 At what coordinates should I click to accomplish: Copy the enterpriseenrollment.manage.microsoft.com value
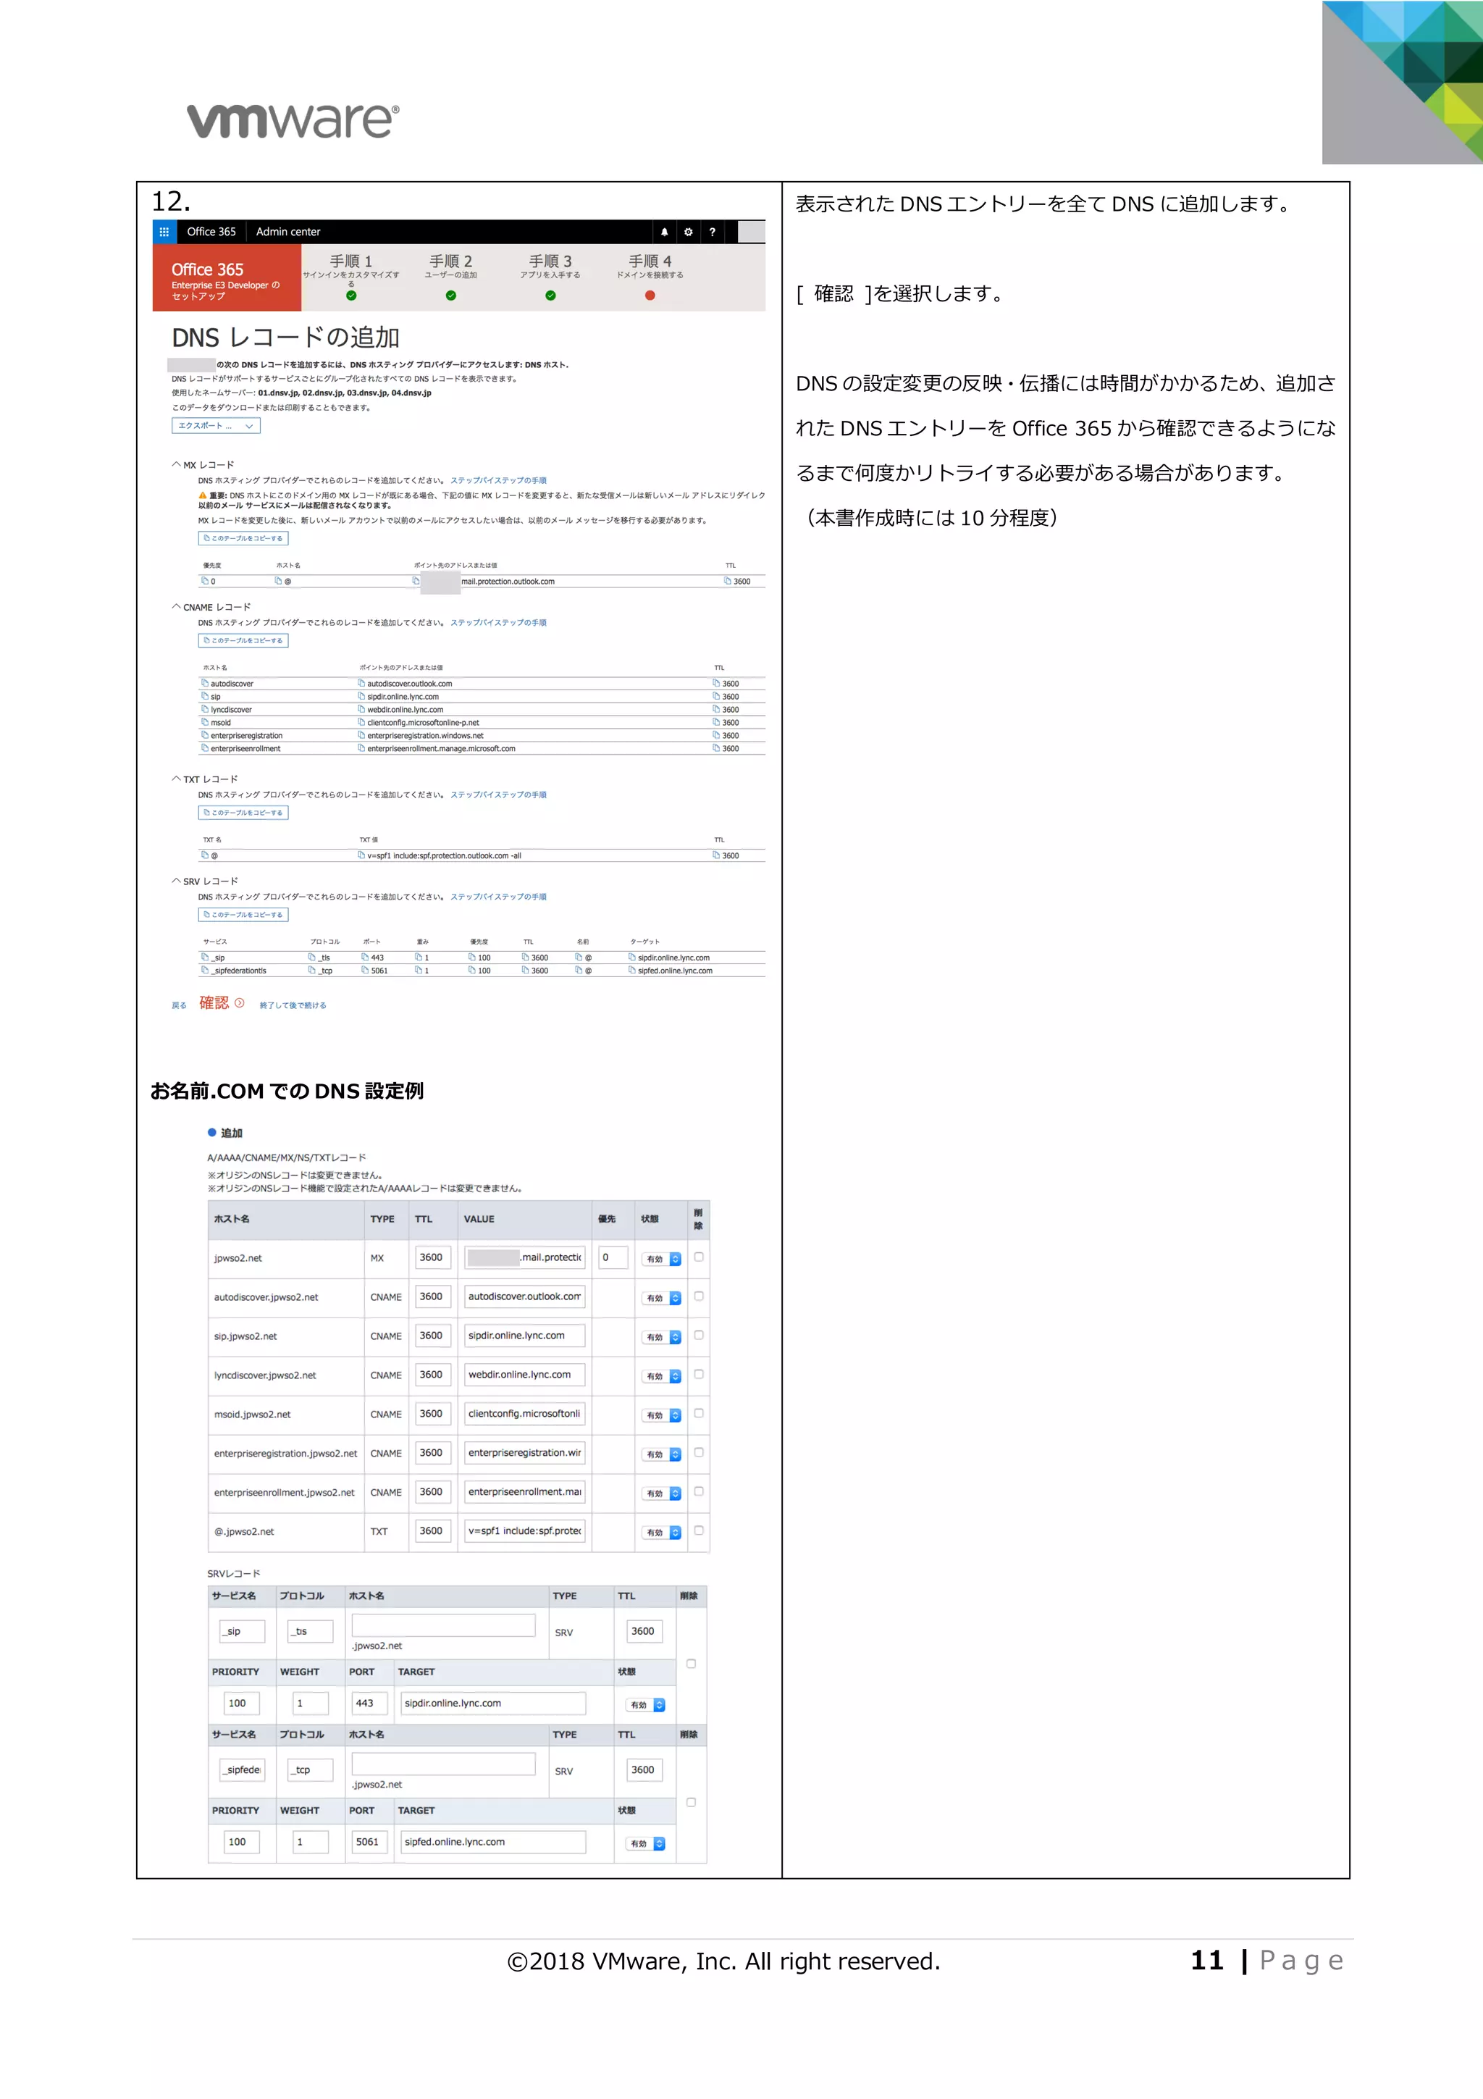[x=362, y=747]
